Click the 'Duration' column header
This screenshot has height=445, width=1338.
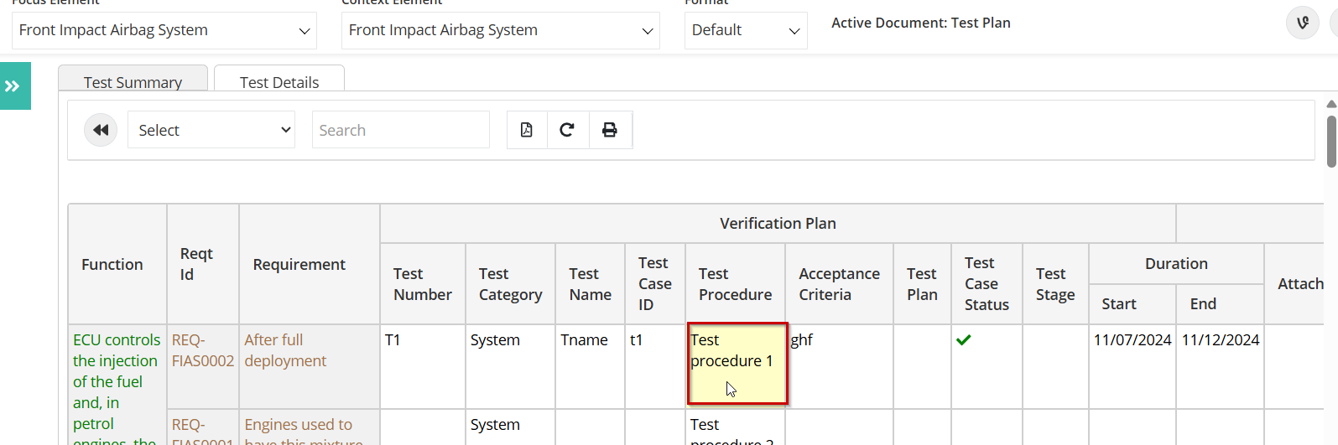click(1176, 263)
